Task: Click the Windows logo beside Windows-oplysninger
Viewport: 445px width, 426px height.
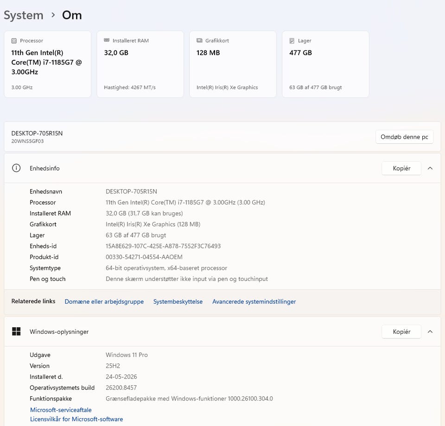Action: tap(16, 331)
